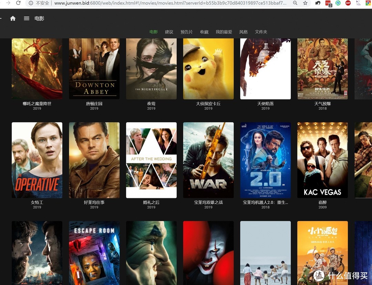Image resolution: width=372 pixels, height=285 pixels.
Task: Click the red extension icon with badge 2
Action: pyautogui.click(x=328, y=3)
